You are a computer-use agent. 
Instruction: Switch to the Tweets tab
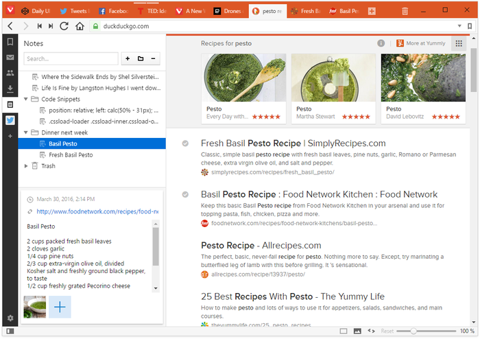coord(75,12)
